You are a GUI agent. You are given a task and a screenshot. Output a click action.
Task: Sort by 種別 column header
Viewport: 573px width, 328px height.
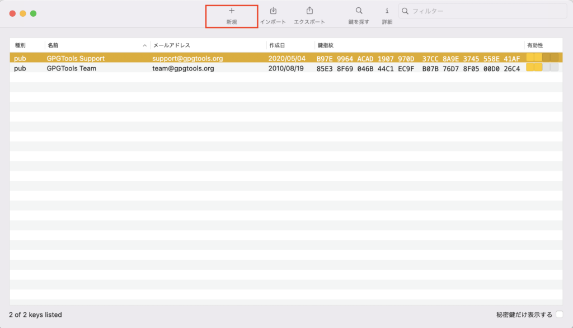click(20, 45)
